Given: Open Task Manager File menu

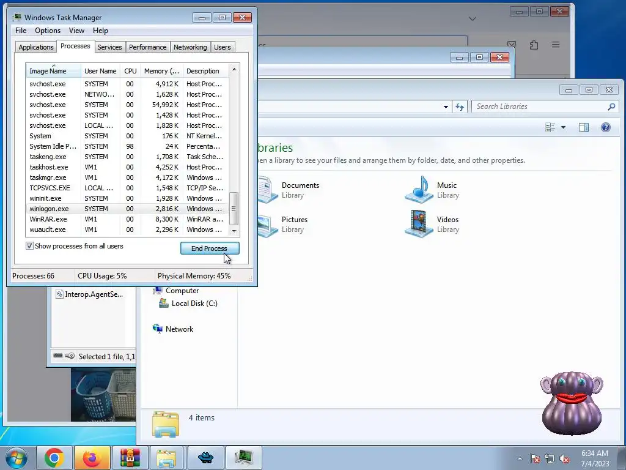Looking at the screenshot, I should (21, 31).
